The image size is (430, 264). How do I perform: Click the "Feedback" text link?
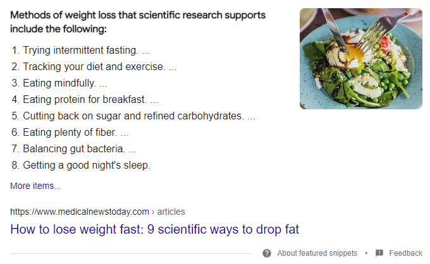pos(405,253)
